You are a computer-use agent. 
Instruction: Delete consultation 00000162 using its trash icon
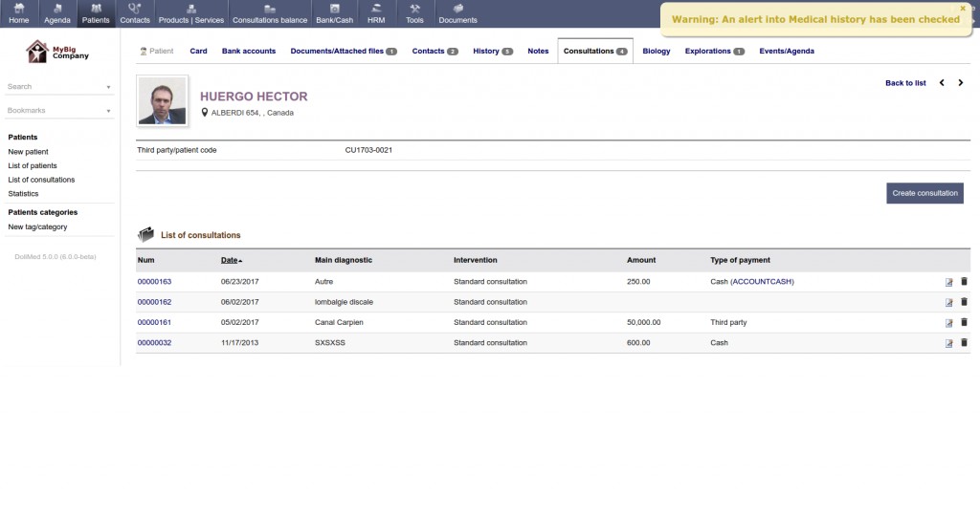[x=964, y=302]
